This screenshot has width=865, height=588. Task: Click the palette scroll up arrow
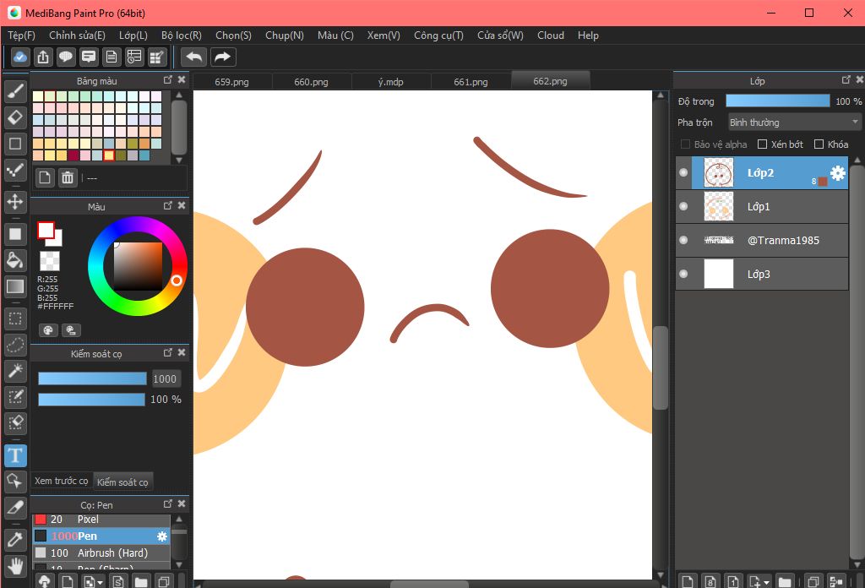(x=179, y=95)
